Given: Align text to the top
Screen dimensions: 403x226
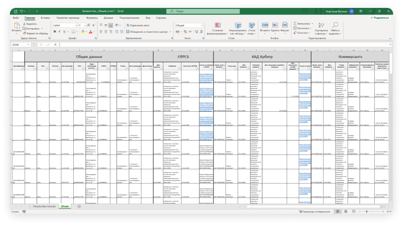Looking at the screenshot, I should tap(101, 25).
